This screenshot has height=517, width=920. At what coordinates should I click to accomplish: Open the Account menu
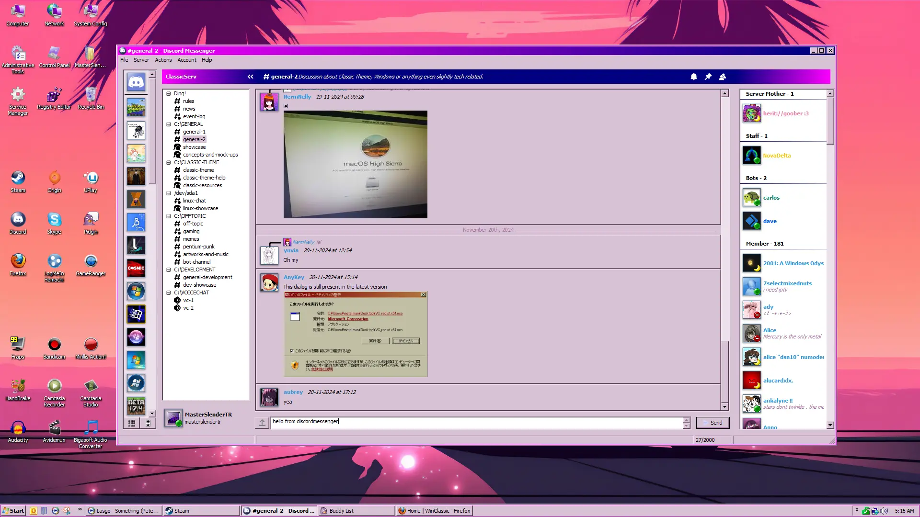[187, 60]
